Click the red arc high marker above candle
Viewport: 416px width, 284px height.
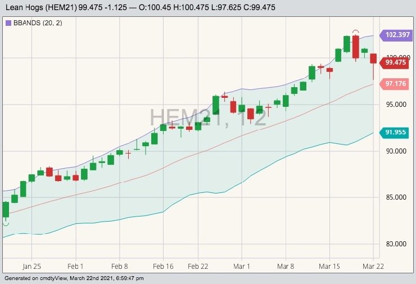pyautogui.click(x=355, y=31)
